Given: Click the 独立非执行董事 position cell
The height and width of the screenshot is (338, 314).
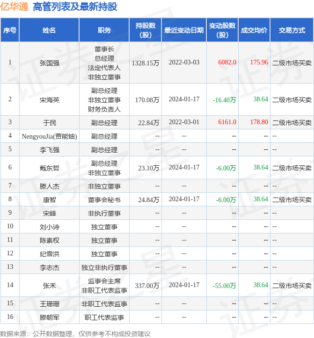Looking at the screenshot, I should point(104,268).
